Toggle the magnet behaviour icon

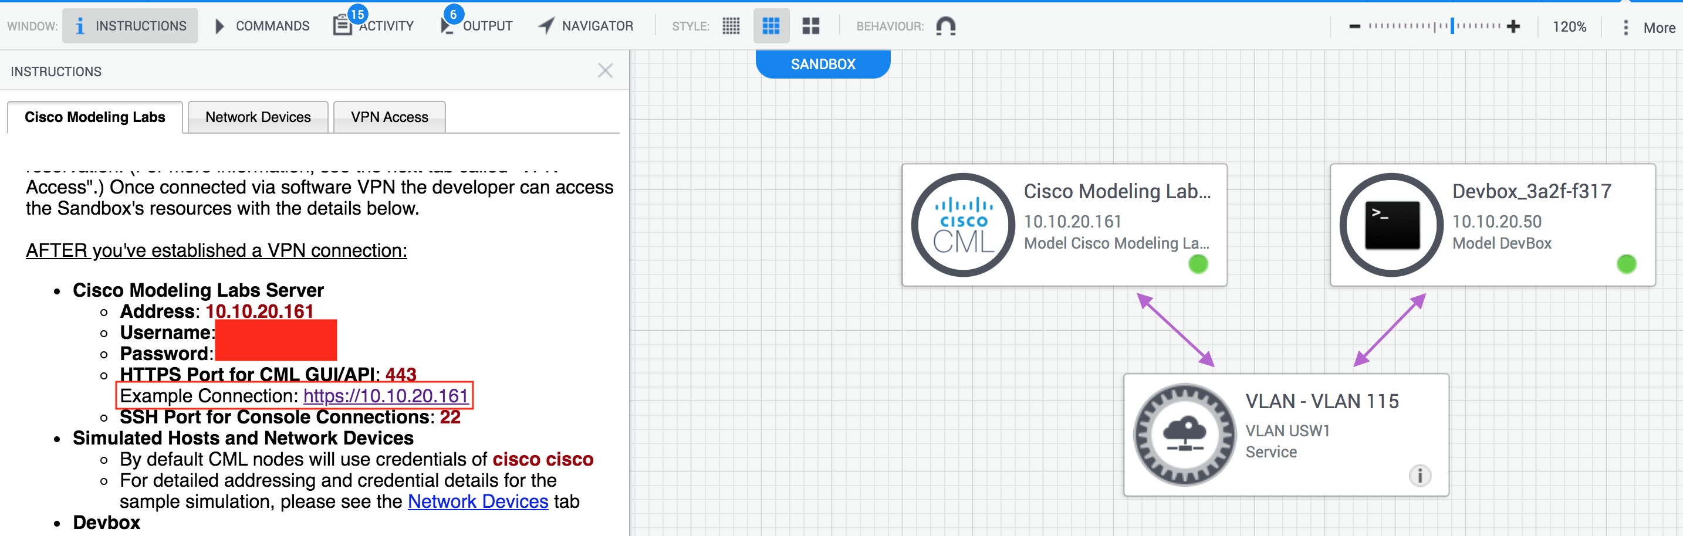click(x=945, y=26)
